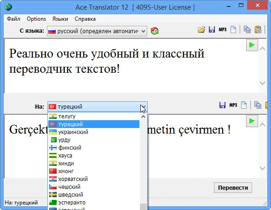Click the Перевести button
271x210 pixels.
pos(233,188)
